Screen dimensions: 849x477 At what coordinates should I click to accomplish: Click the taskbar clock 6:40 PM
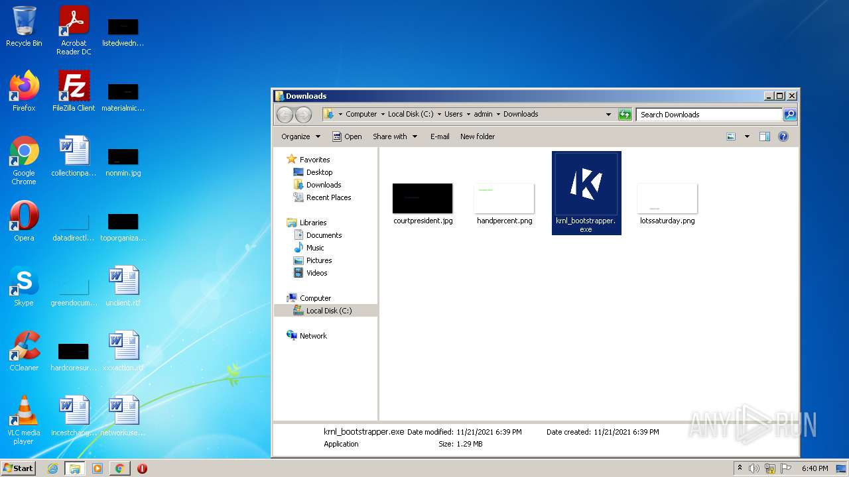click(815, 468)
